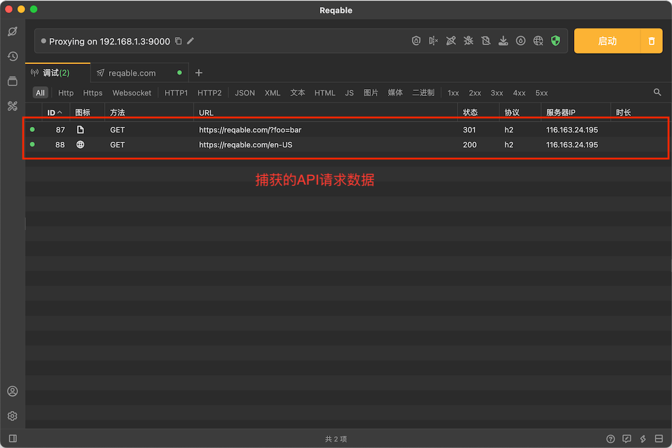Click the SSL lock shield icon
The width and height of the screenshot is (672, 448).
[416, 41]
